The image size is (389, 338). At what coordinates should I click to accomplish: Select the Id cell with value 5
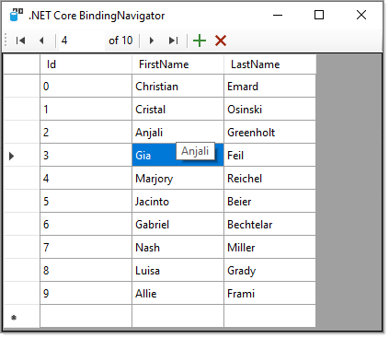86,202
